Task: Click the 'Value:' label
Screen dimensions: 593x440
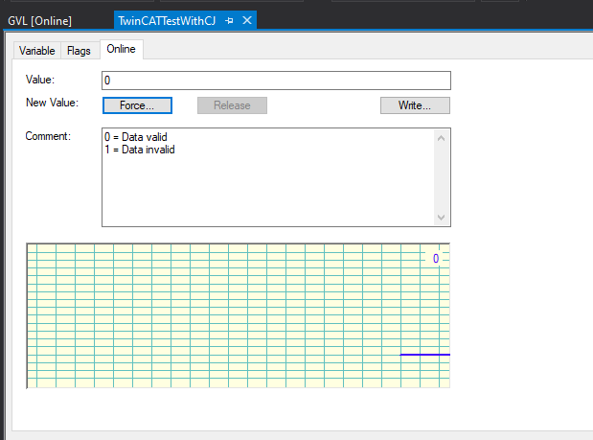Action: tap(40, 80)
